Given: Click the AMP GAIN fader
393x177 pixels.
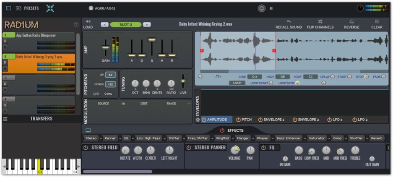Looking at the screenshot, I should pos(106,48).
